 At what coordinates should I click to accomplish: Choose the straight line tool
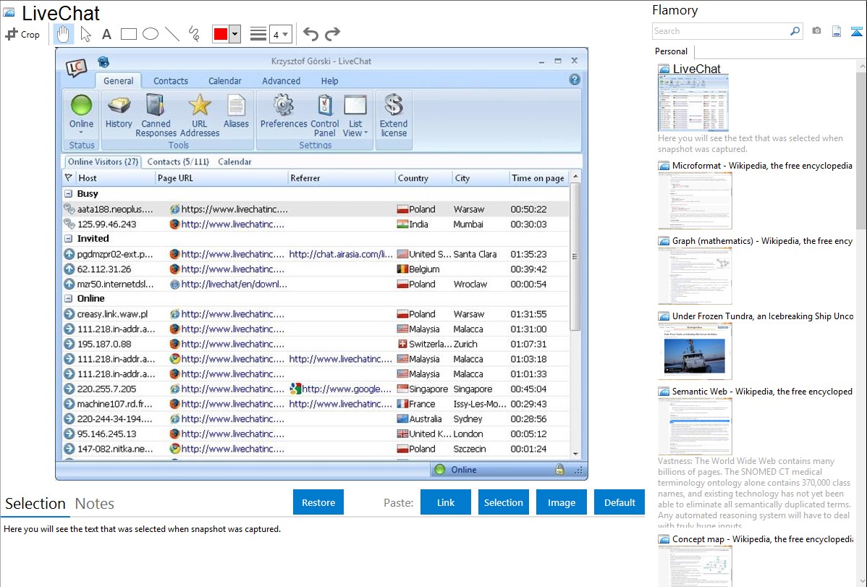pyautogui.click(x=172, y=34)
